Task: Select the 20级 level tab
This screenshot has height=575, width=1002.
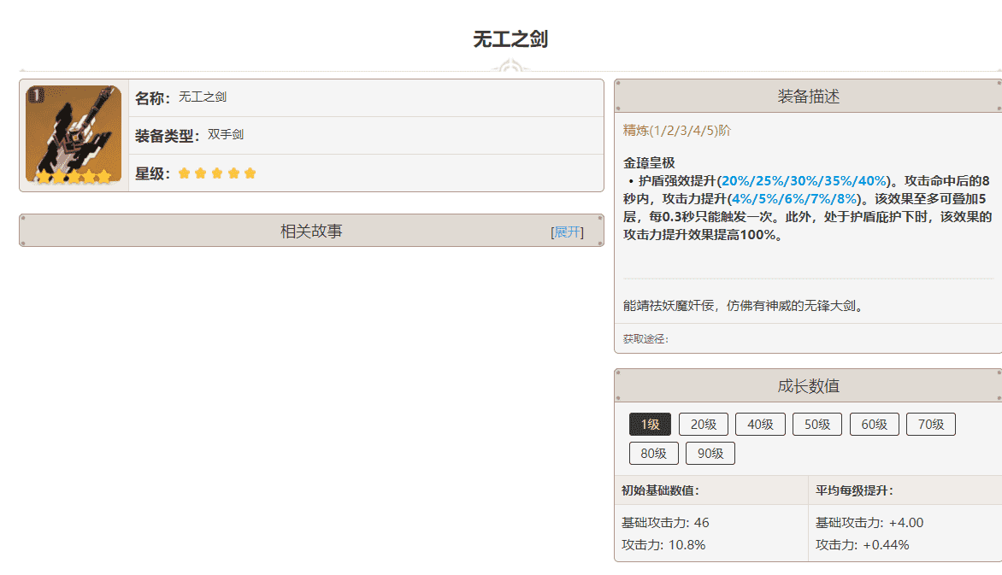Action: pyautogui.click(x=704, y=425)
